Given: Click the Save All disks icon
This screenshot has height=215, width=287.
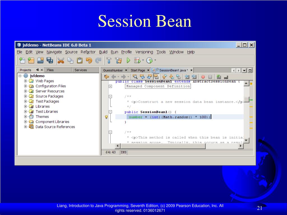Looking at the screenshot, I should [50, 60].
